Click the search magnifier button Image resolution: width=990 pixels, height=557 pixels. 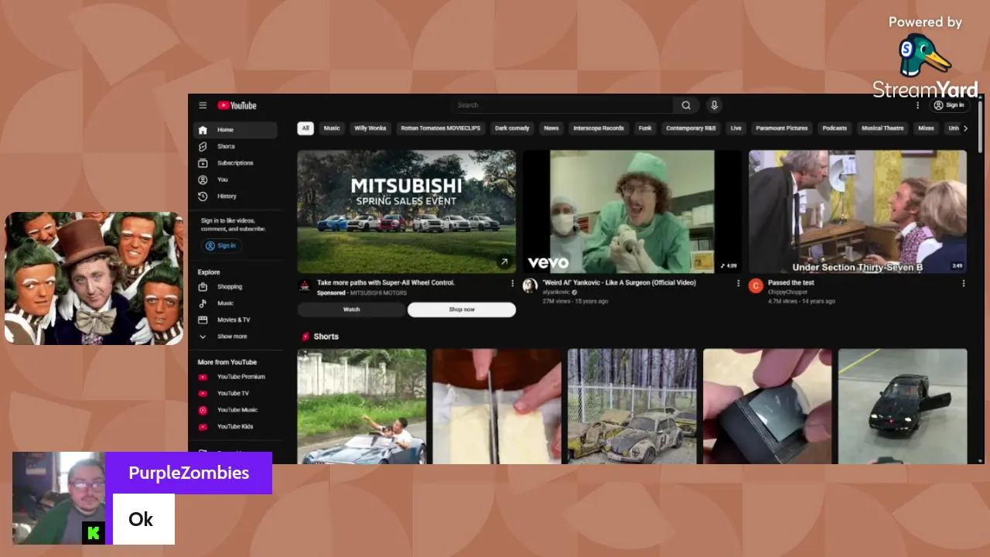point(686,105)
